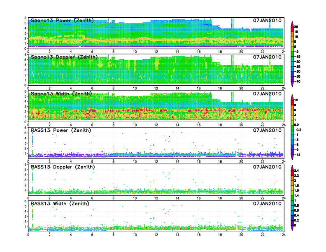Click the green segment of the bottom color bar

[292, 198]
